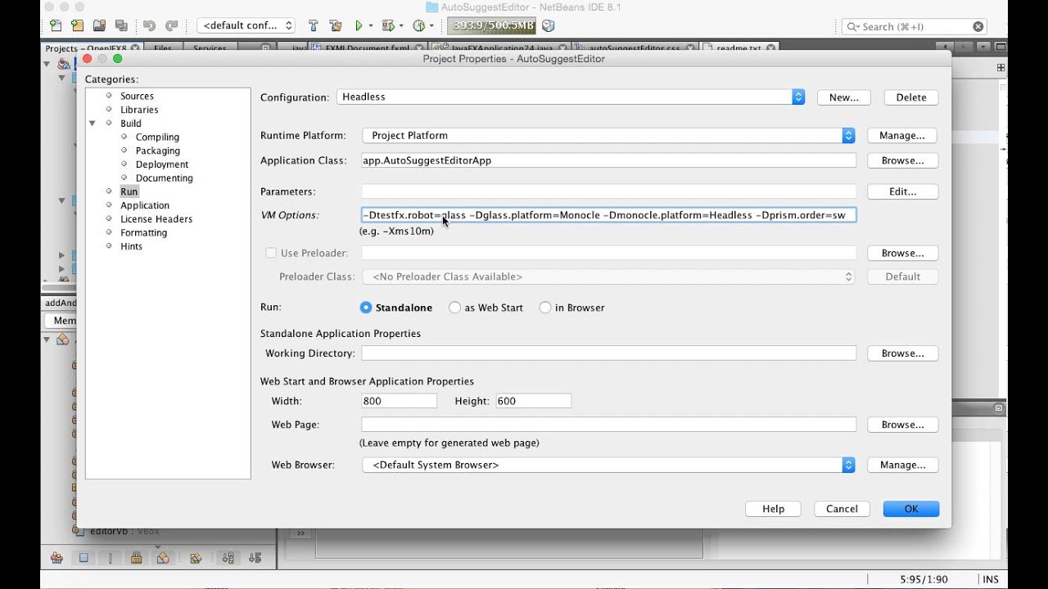This screenshot has height=589, width=1048.
Task: Click the OK button
Action: 911,509
